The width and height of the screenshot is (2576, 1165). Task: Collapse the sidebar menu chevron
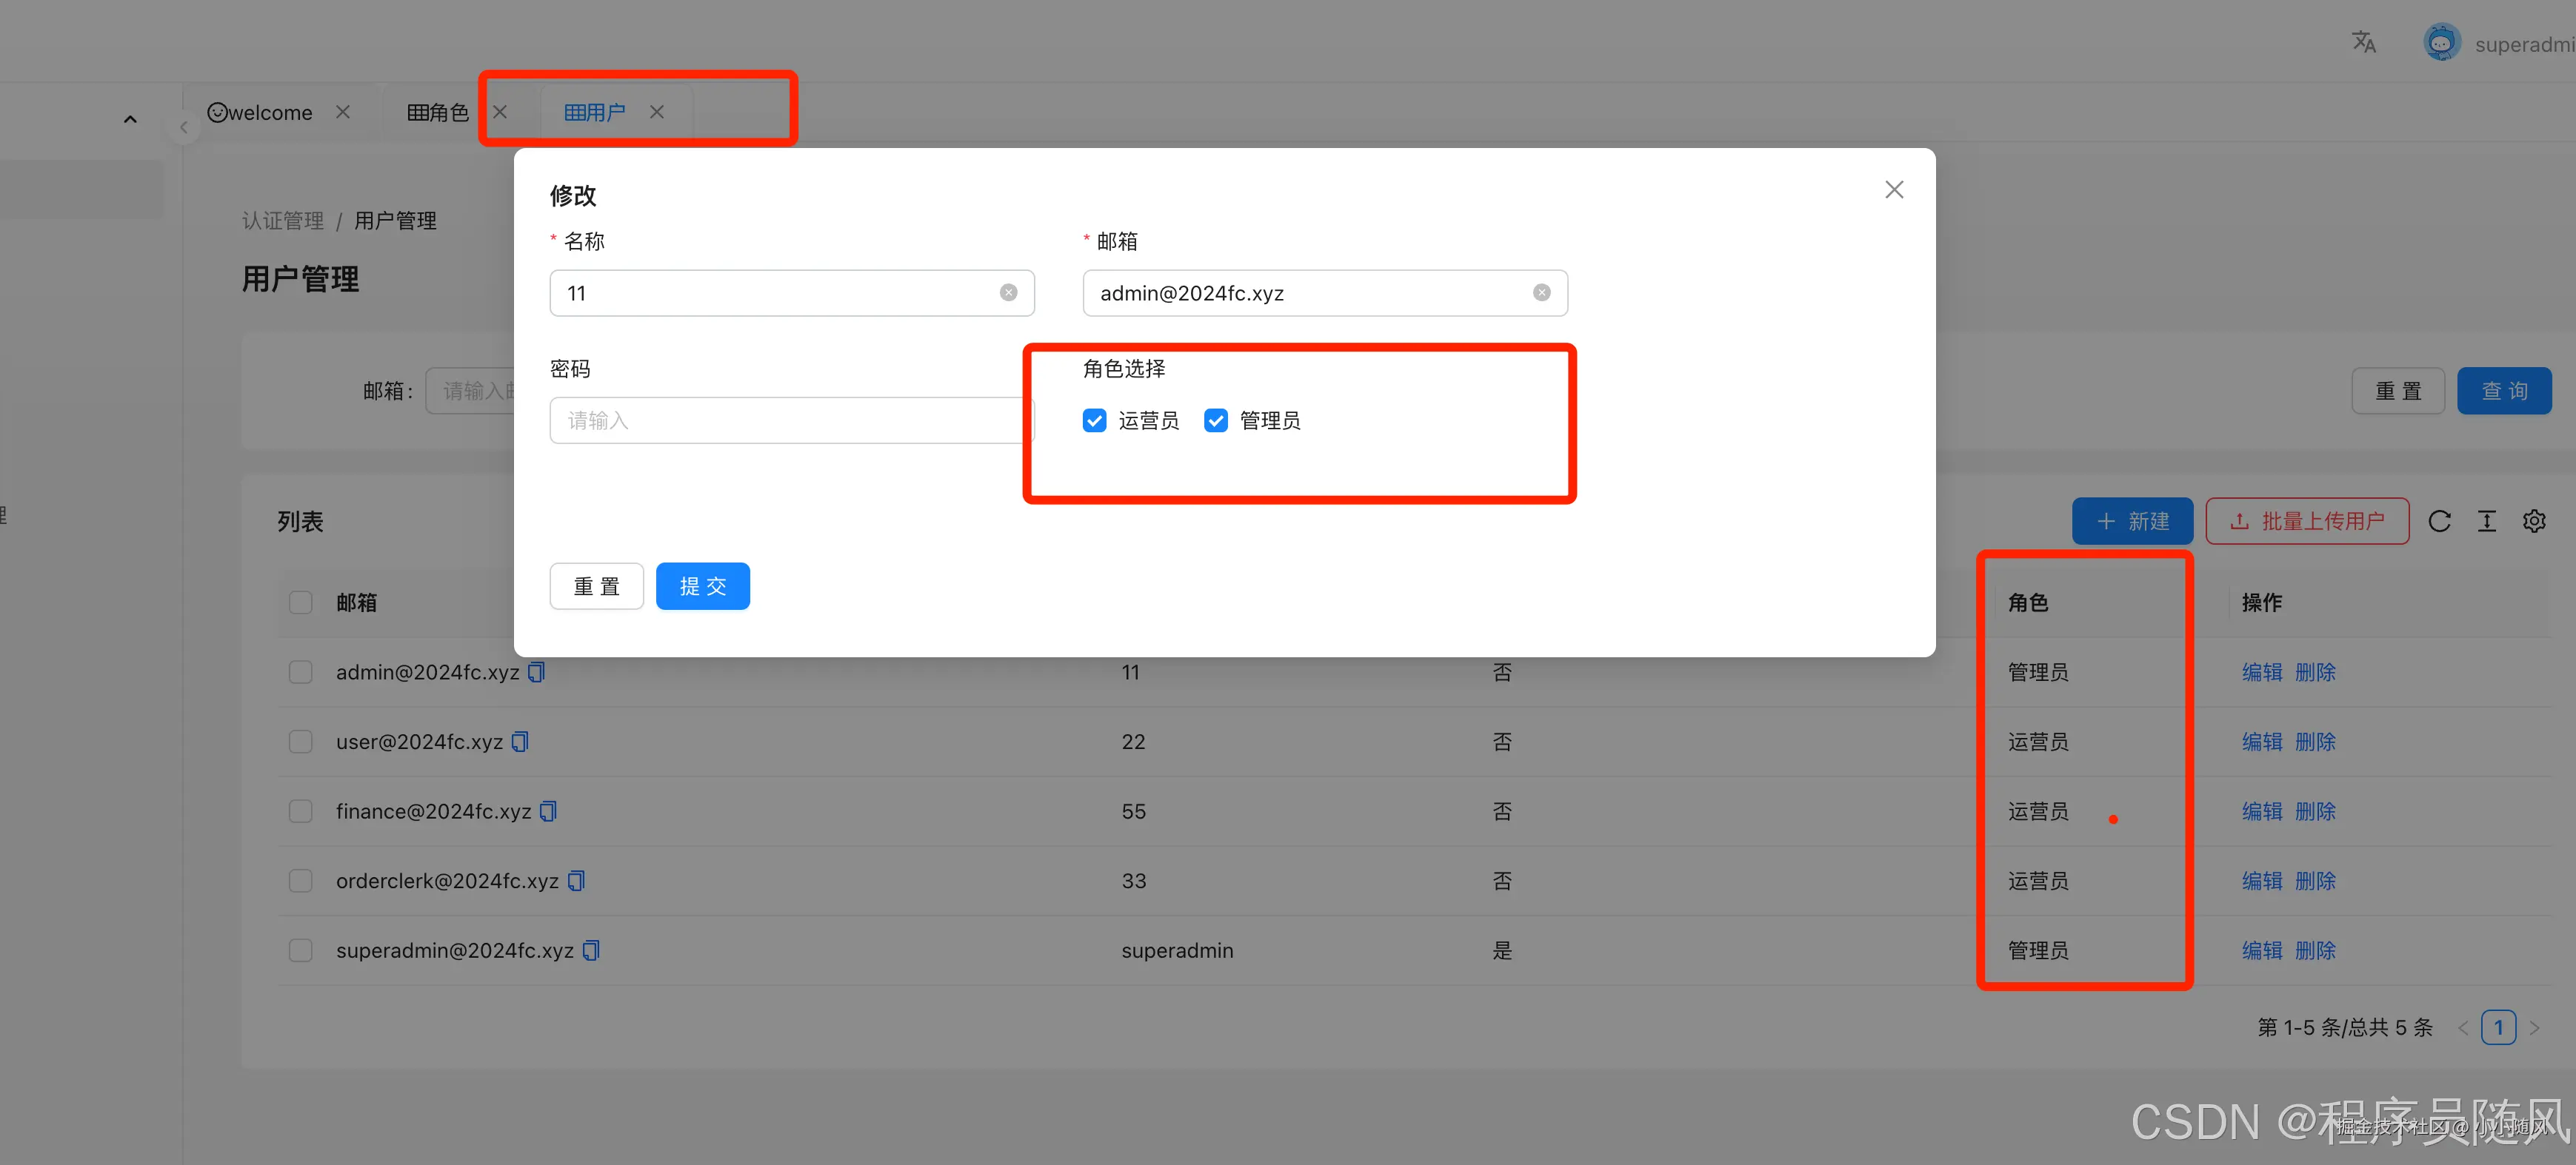pos(130,120)
